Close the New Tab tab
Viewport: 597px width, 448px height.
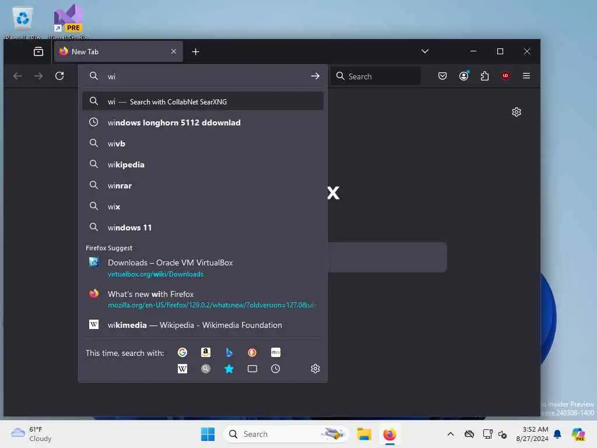tap(174, 51)
